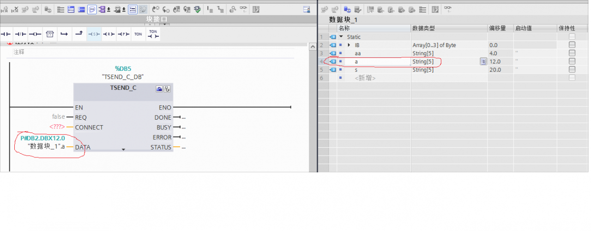Insert a normally open contact
Screen dimensions: 591x231
6,34
